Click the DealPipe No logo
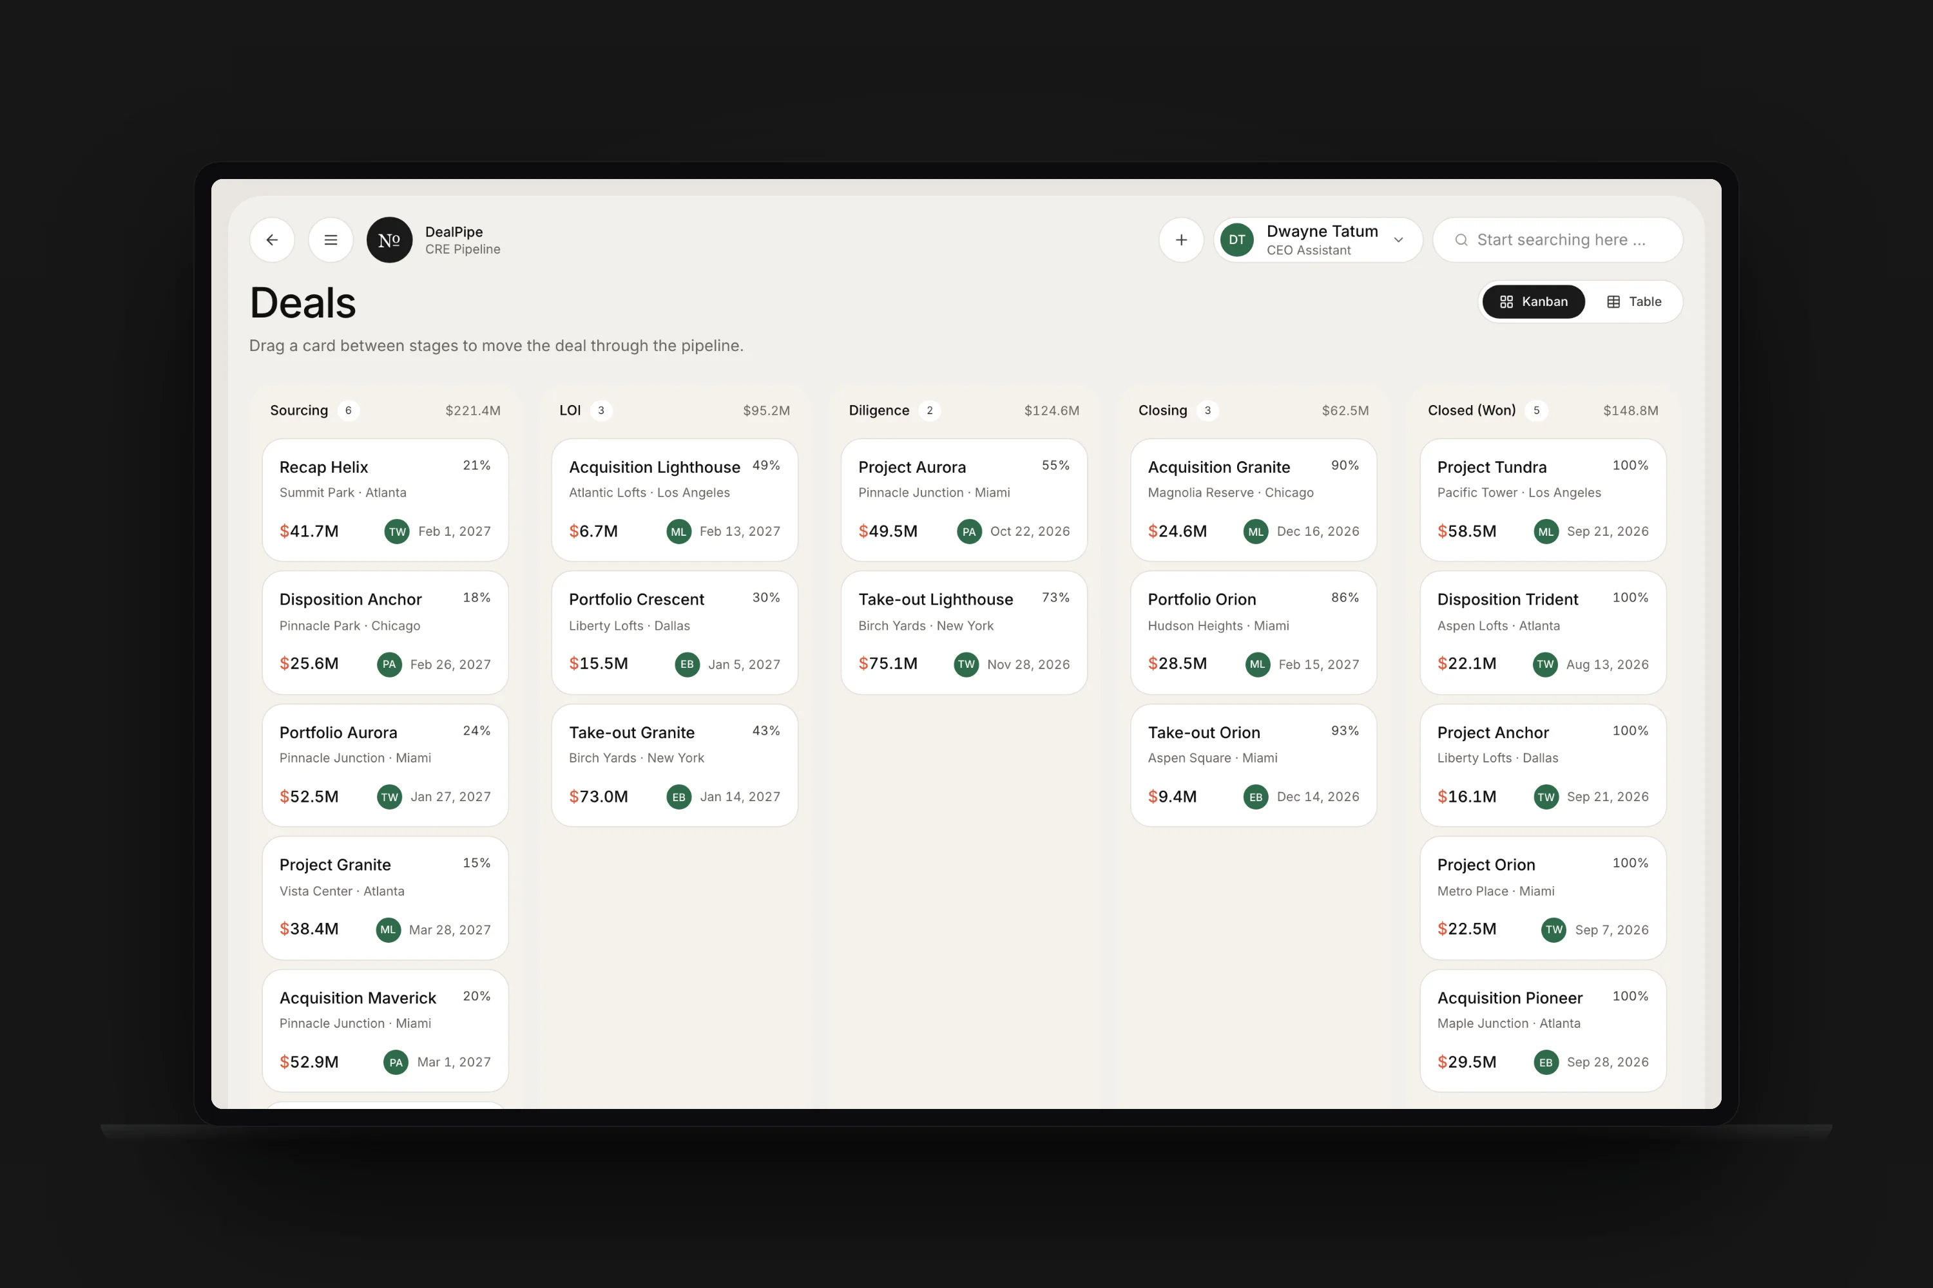This screenshot has height=1288, width=1933. (x=389, y=240)
